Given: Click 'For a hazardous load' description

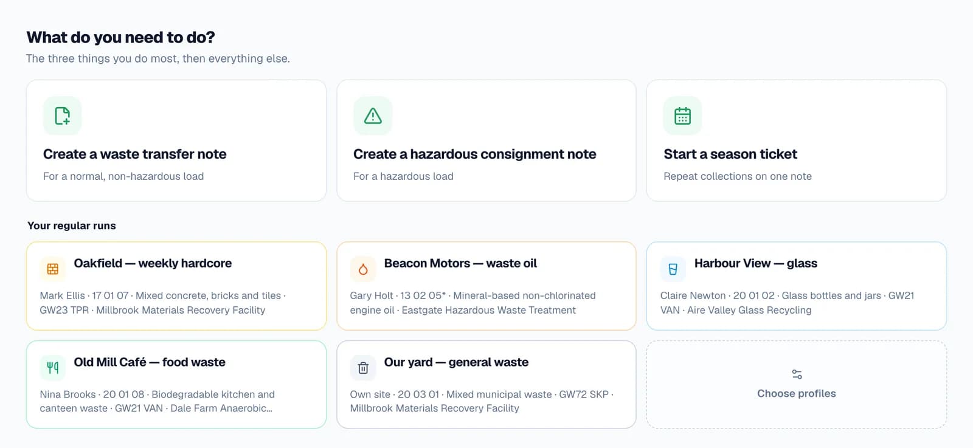Looking at the screenshot, I should pyautogui.click(x=403, y=176).
